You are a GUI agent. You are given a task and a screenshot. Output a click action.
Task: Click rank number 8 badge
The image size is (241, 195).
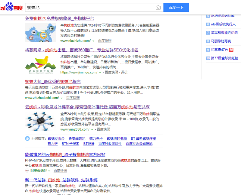(x=208, y=41)
